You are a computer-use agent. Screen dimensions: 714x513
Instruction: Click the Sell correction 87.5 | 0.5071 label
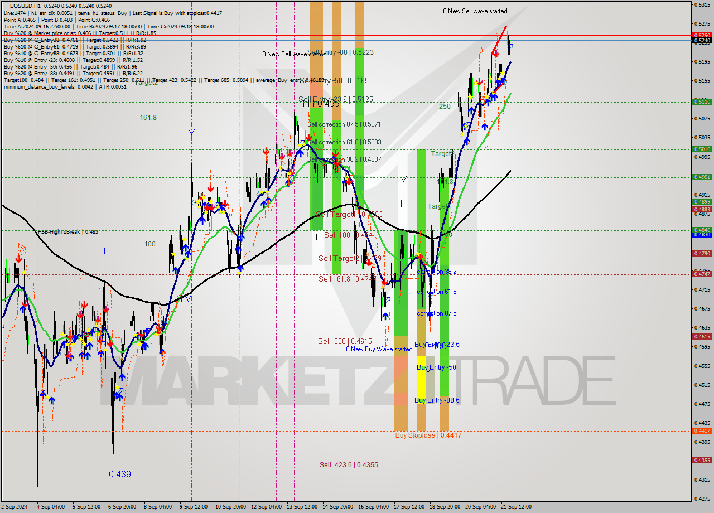[x=345, y=124]
